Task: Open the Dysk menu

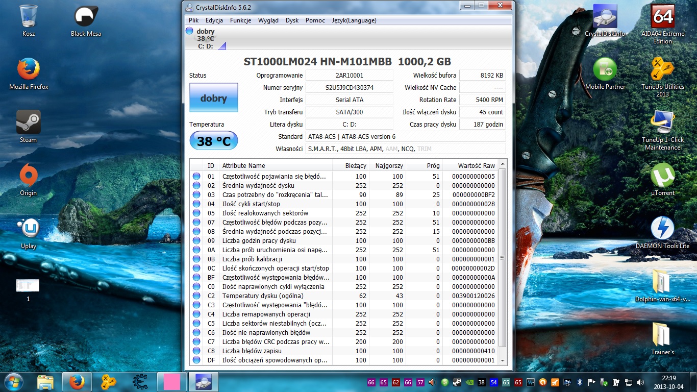Action: (292, 20)
